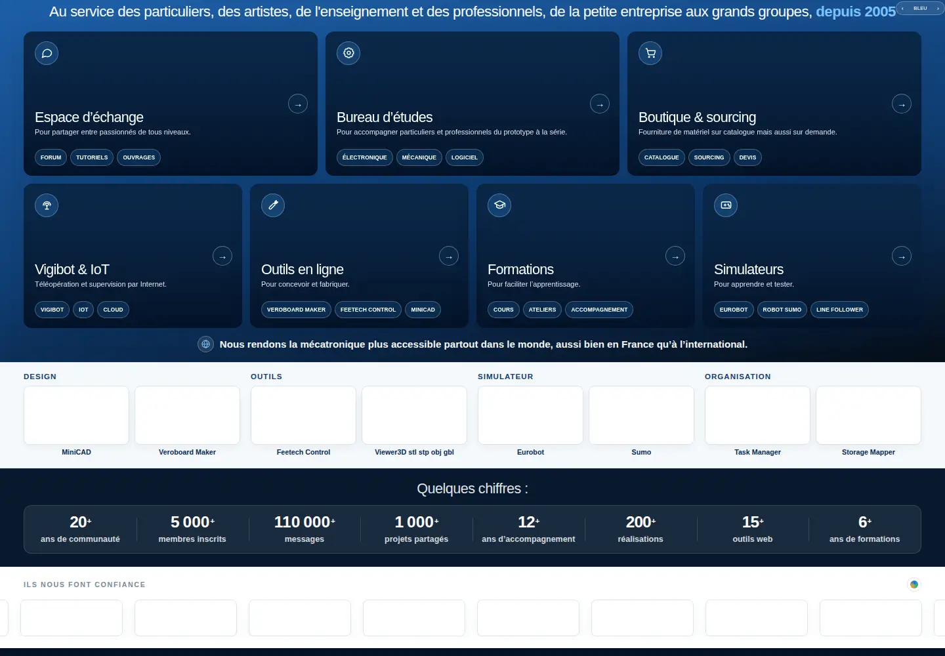Open Boutique & sourcing with its arrow button
945x656 pixels.
(x=902, y=104)
